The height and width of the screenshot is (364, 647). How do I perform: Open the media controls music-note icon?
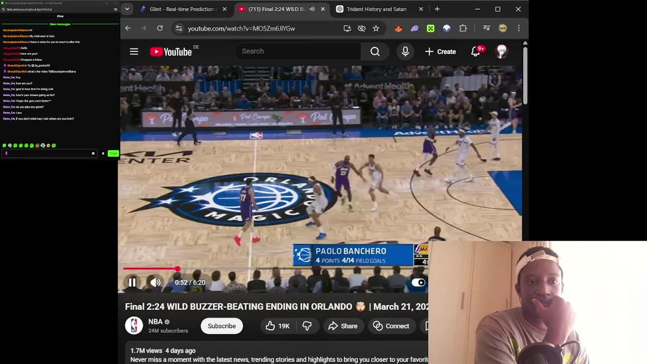click(x=486, y=28)
